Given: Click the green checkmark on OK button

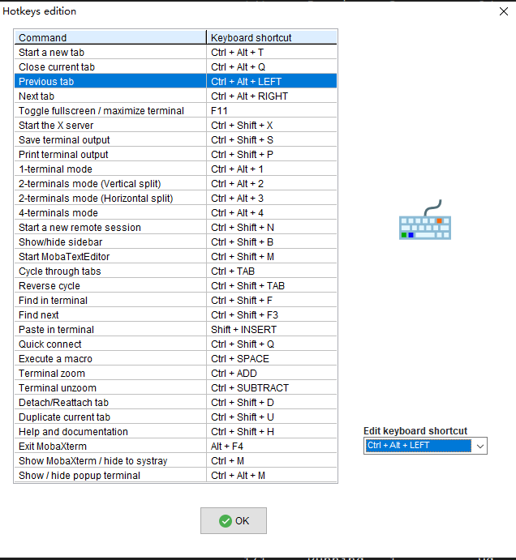Looking at the screenshot, I should pyautogui.click(x=226, y=521).
